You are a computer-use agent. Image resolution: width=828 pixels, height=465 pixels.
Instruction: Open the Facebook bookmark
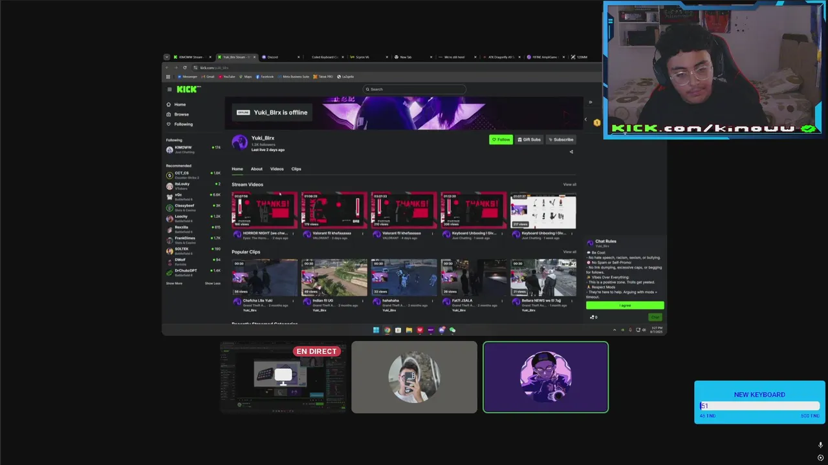[265, 77]
